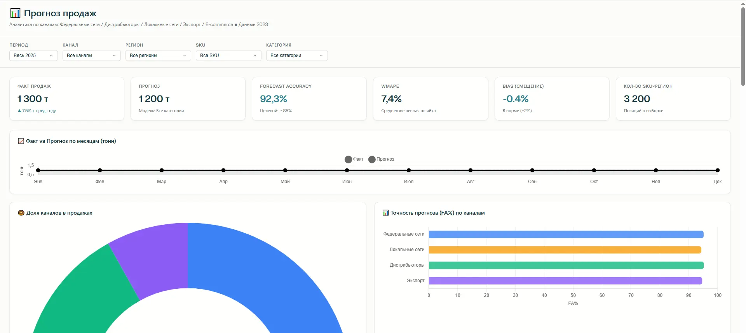Click the Июн data point on the monthly chart
This screenshot has height=333, width=746.
pos(347,170)
